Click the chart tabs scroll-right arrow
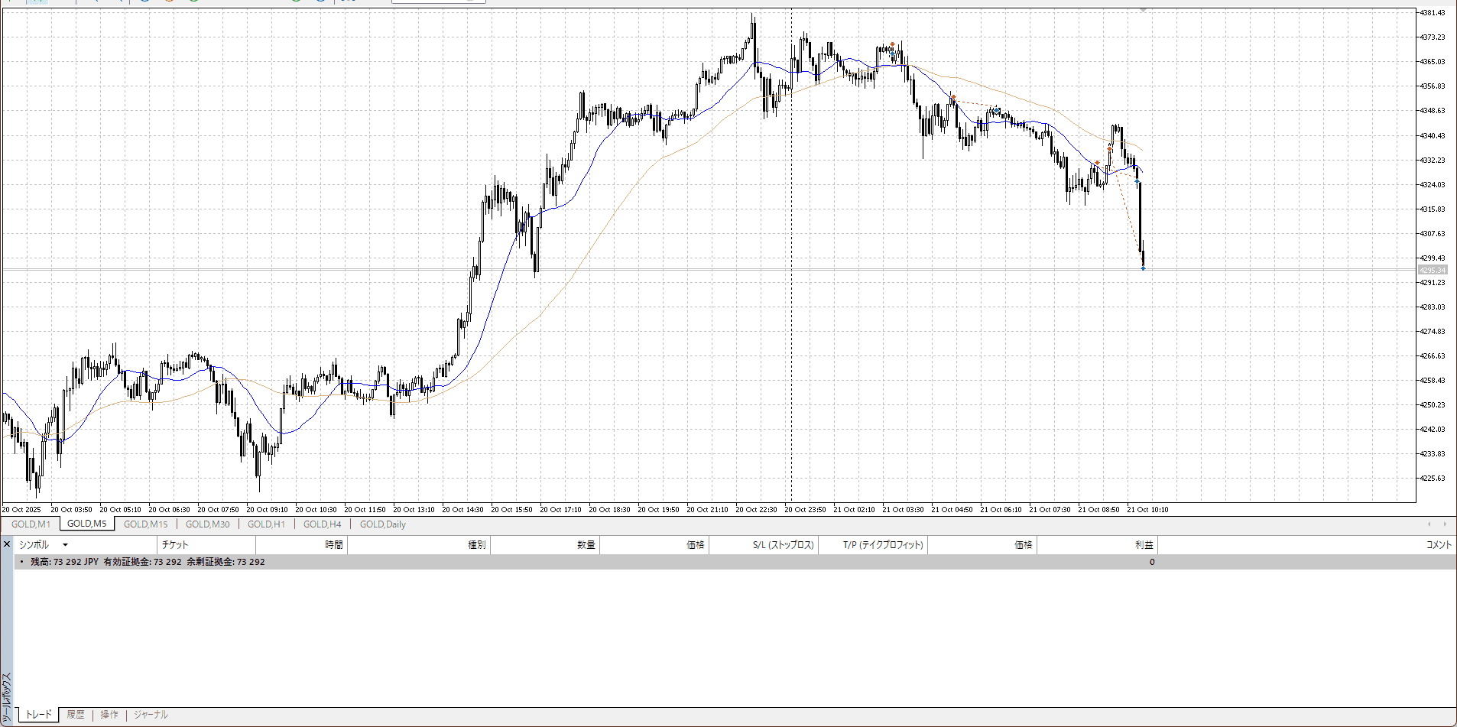 [x=1444, y=524]
